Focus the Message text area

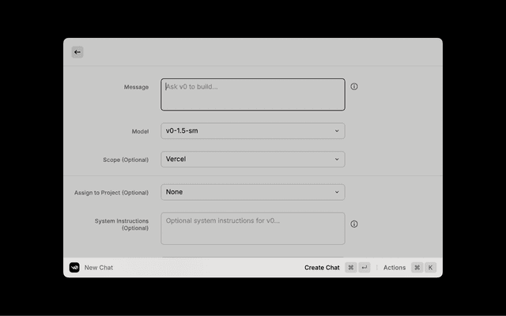click(x=252, y=95)
